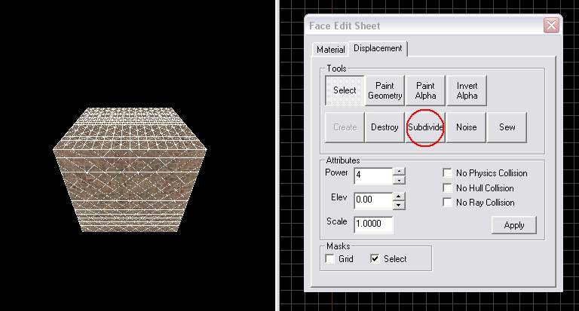Open the Noise tool
The width and height of the screenshot is (579, 311).
click(x=466, y=127)
